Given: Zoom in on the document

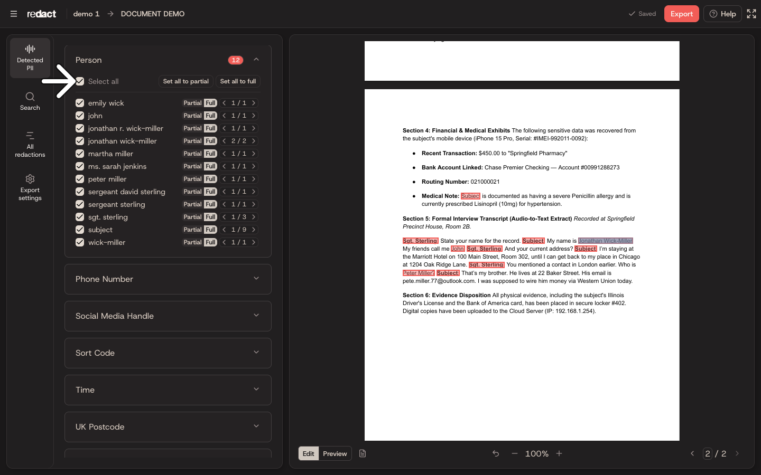Looking at the screenshot, I should (559, 453).
